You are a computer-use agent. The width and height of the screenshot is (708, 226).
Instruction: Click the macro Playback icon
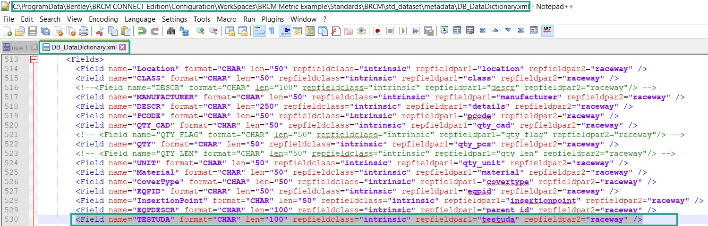(403, 31)
